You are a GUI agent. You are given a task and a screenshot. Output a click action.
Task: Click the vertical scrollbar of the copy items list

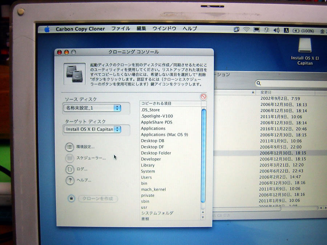point(203,156)
